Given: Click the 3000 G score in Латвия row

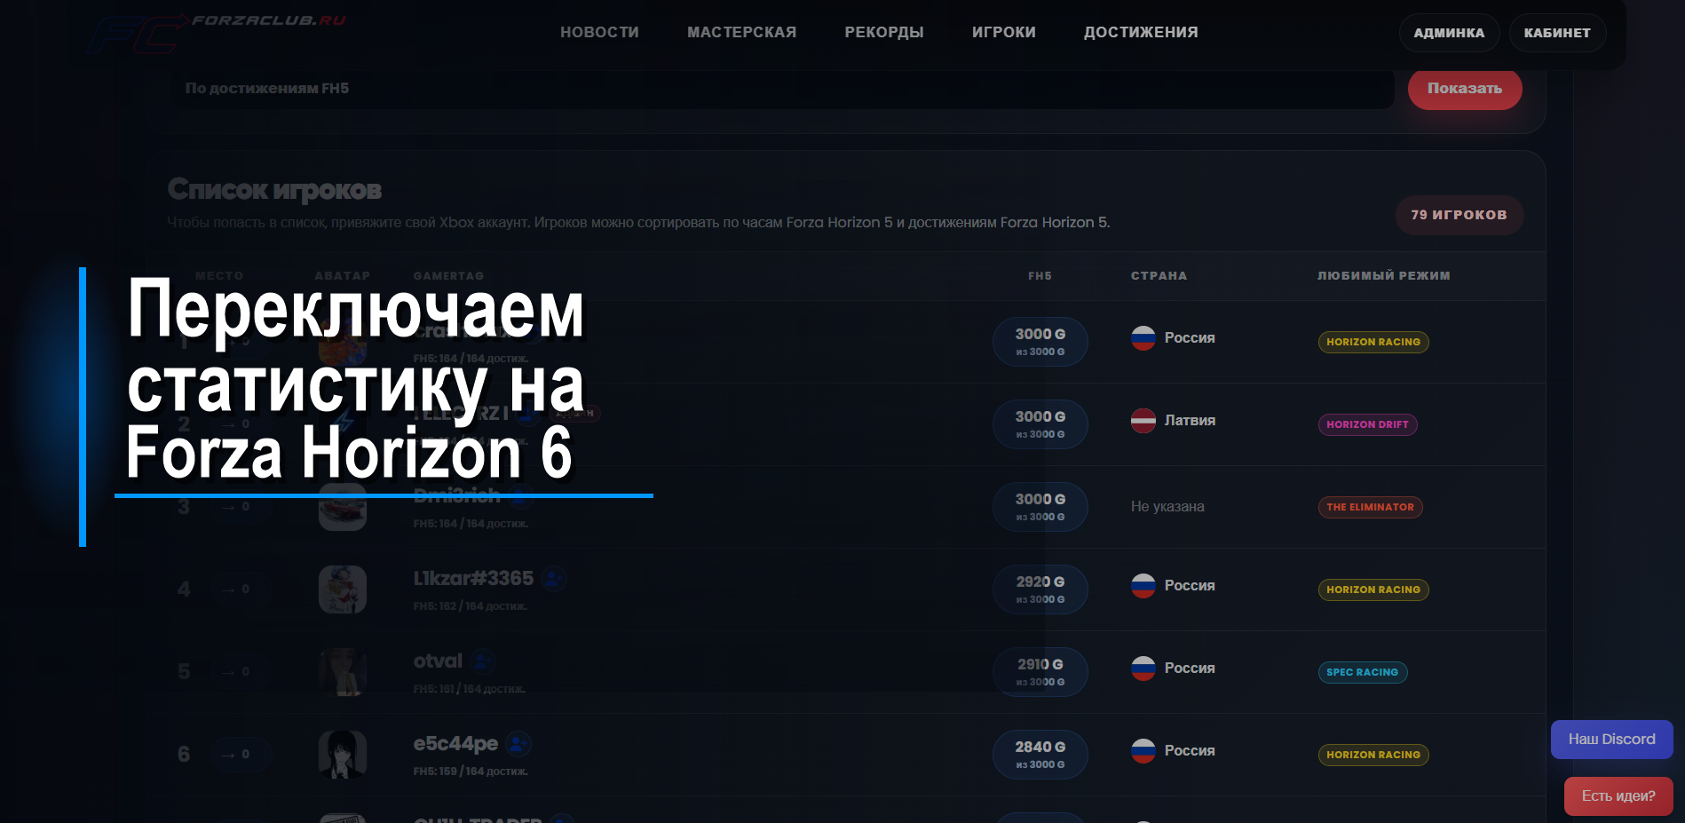Looking at the screenshot, I should pyautogui.click(x=1040, y=424).
